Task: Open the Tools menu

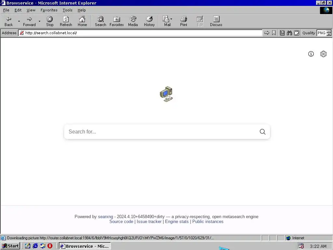Action: click(68, 10)
